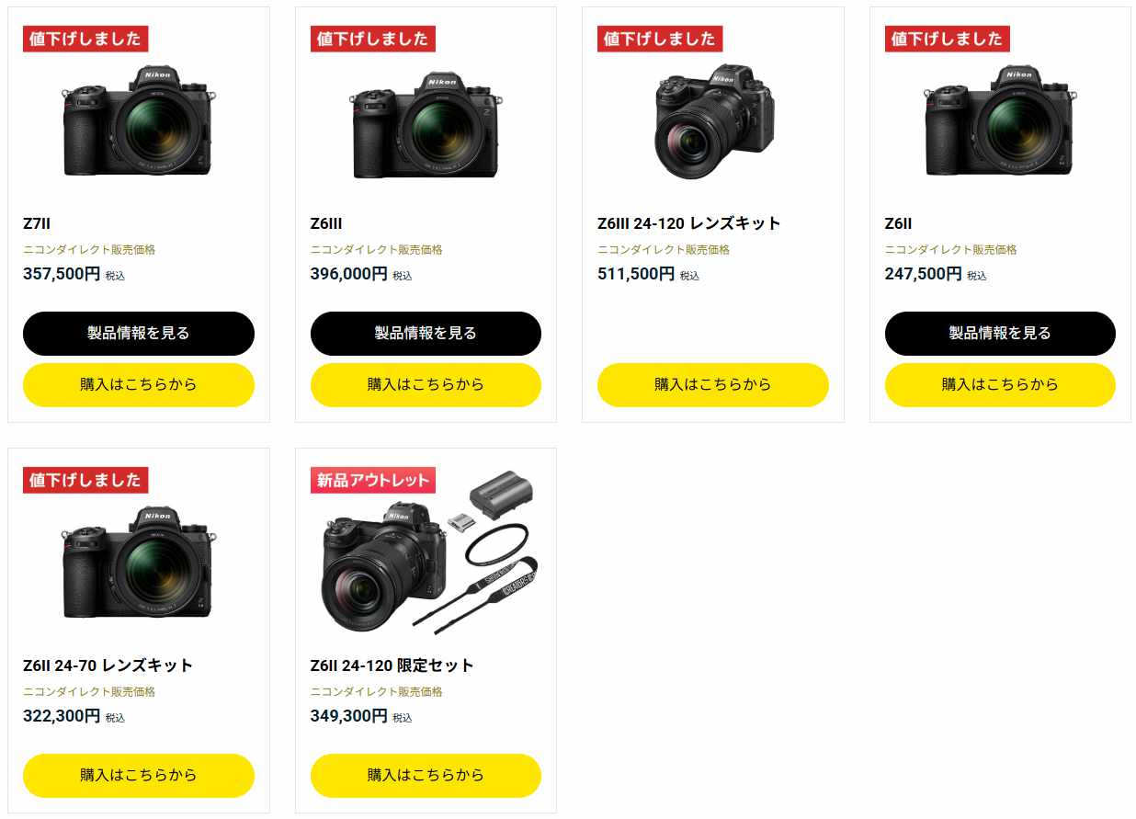This screenshot has height=819, width=1136.
Task: Click the 新品アウトレット badge
Action: pyautogui.click(x=372, y=480)
